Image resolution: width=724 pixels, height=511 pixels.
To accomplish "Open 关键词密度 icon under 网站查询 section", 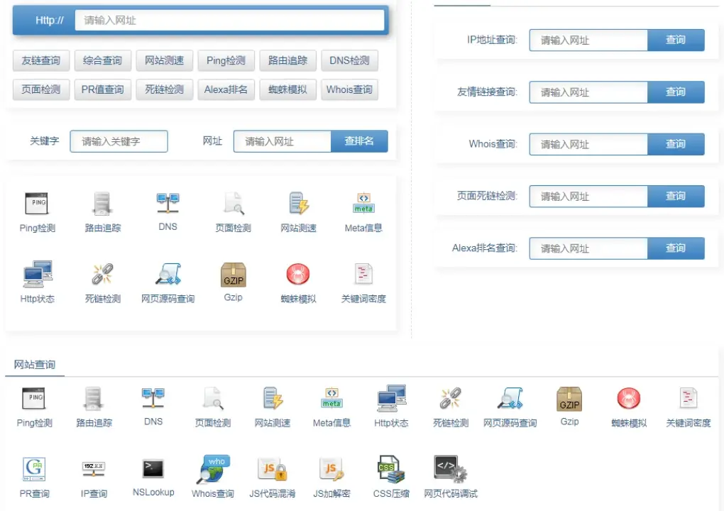I will [x=688, y=398].
